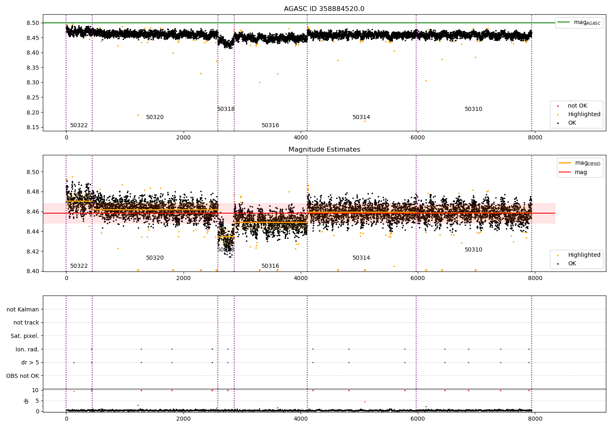
Task: Click the 8000 x-tick under bottom panel
Action: [535, 419]
